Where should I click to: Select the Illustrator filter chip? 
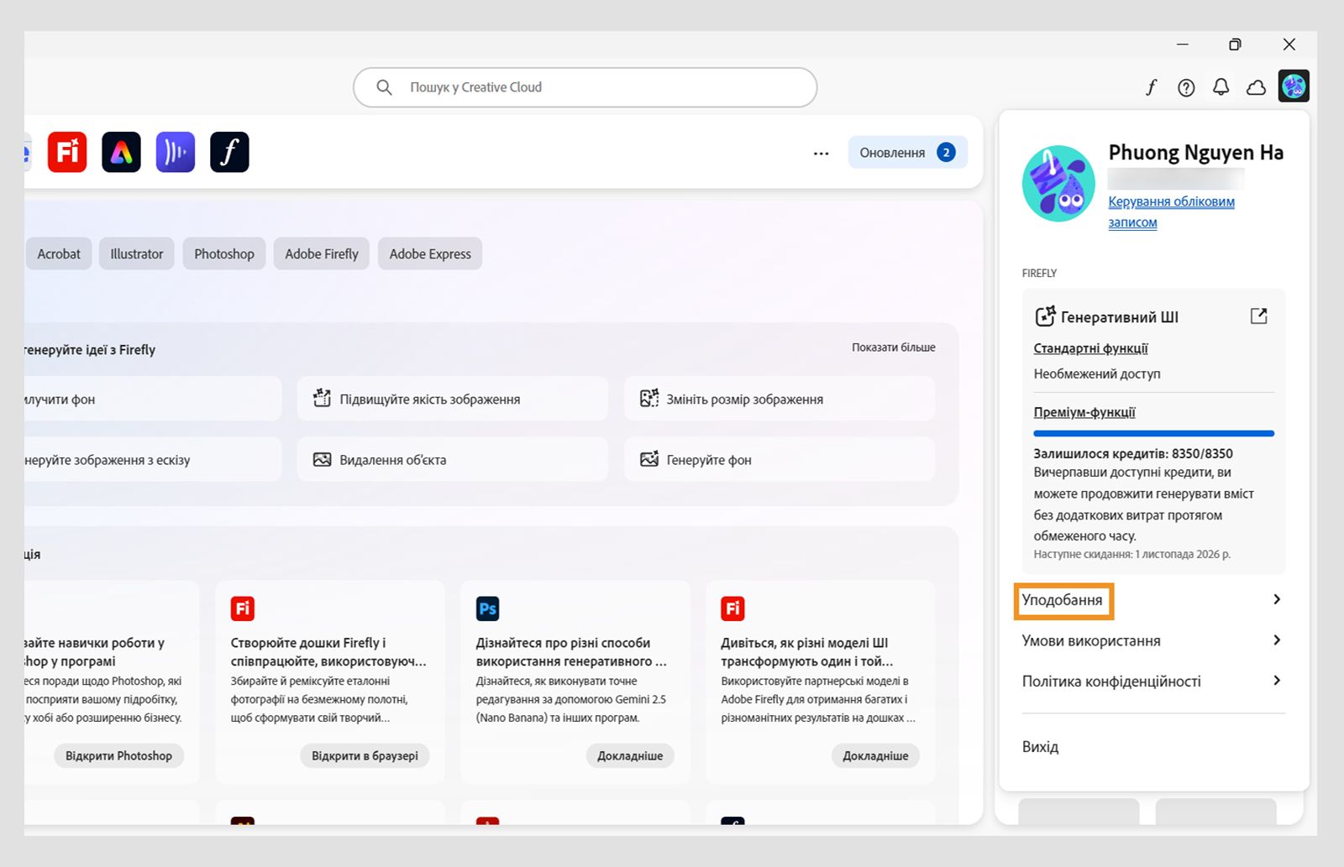[x=137, y=253]
